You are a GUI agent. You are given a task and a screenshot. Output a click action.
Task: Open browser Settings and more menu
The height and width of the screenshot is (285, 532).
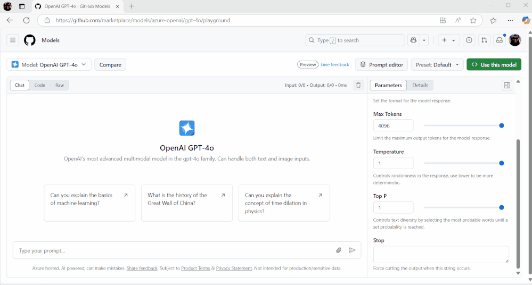pyautogui.click(x=510, y=20)
